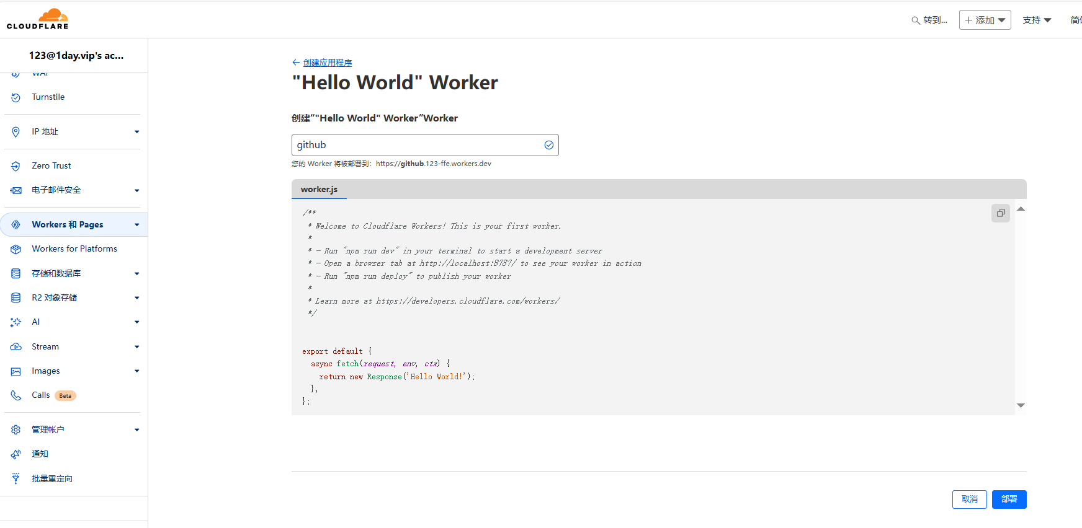Copy the worker.js code with copy icon
1082x528 pixels.
coord(1001,213)
